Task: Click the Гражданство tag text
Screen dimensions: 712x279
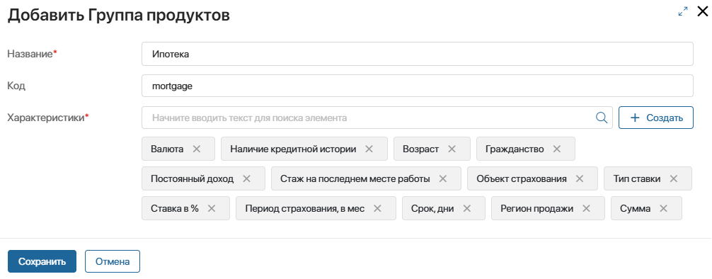Action: click(x=515, y=149)
